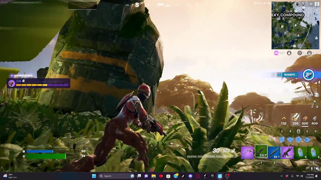Click the V key hint
The image size is (321, 180).
[307, 131]
